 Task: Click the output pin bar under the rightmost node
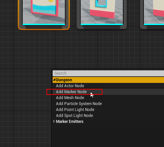[x=155, y=27]
